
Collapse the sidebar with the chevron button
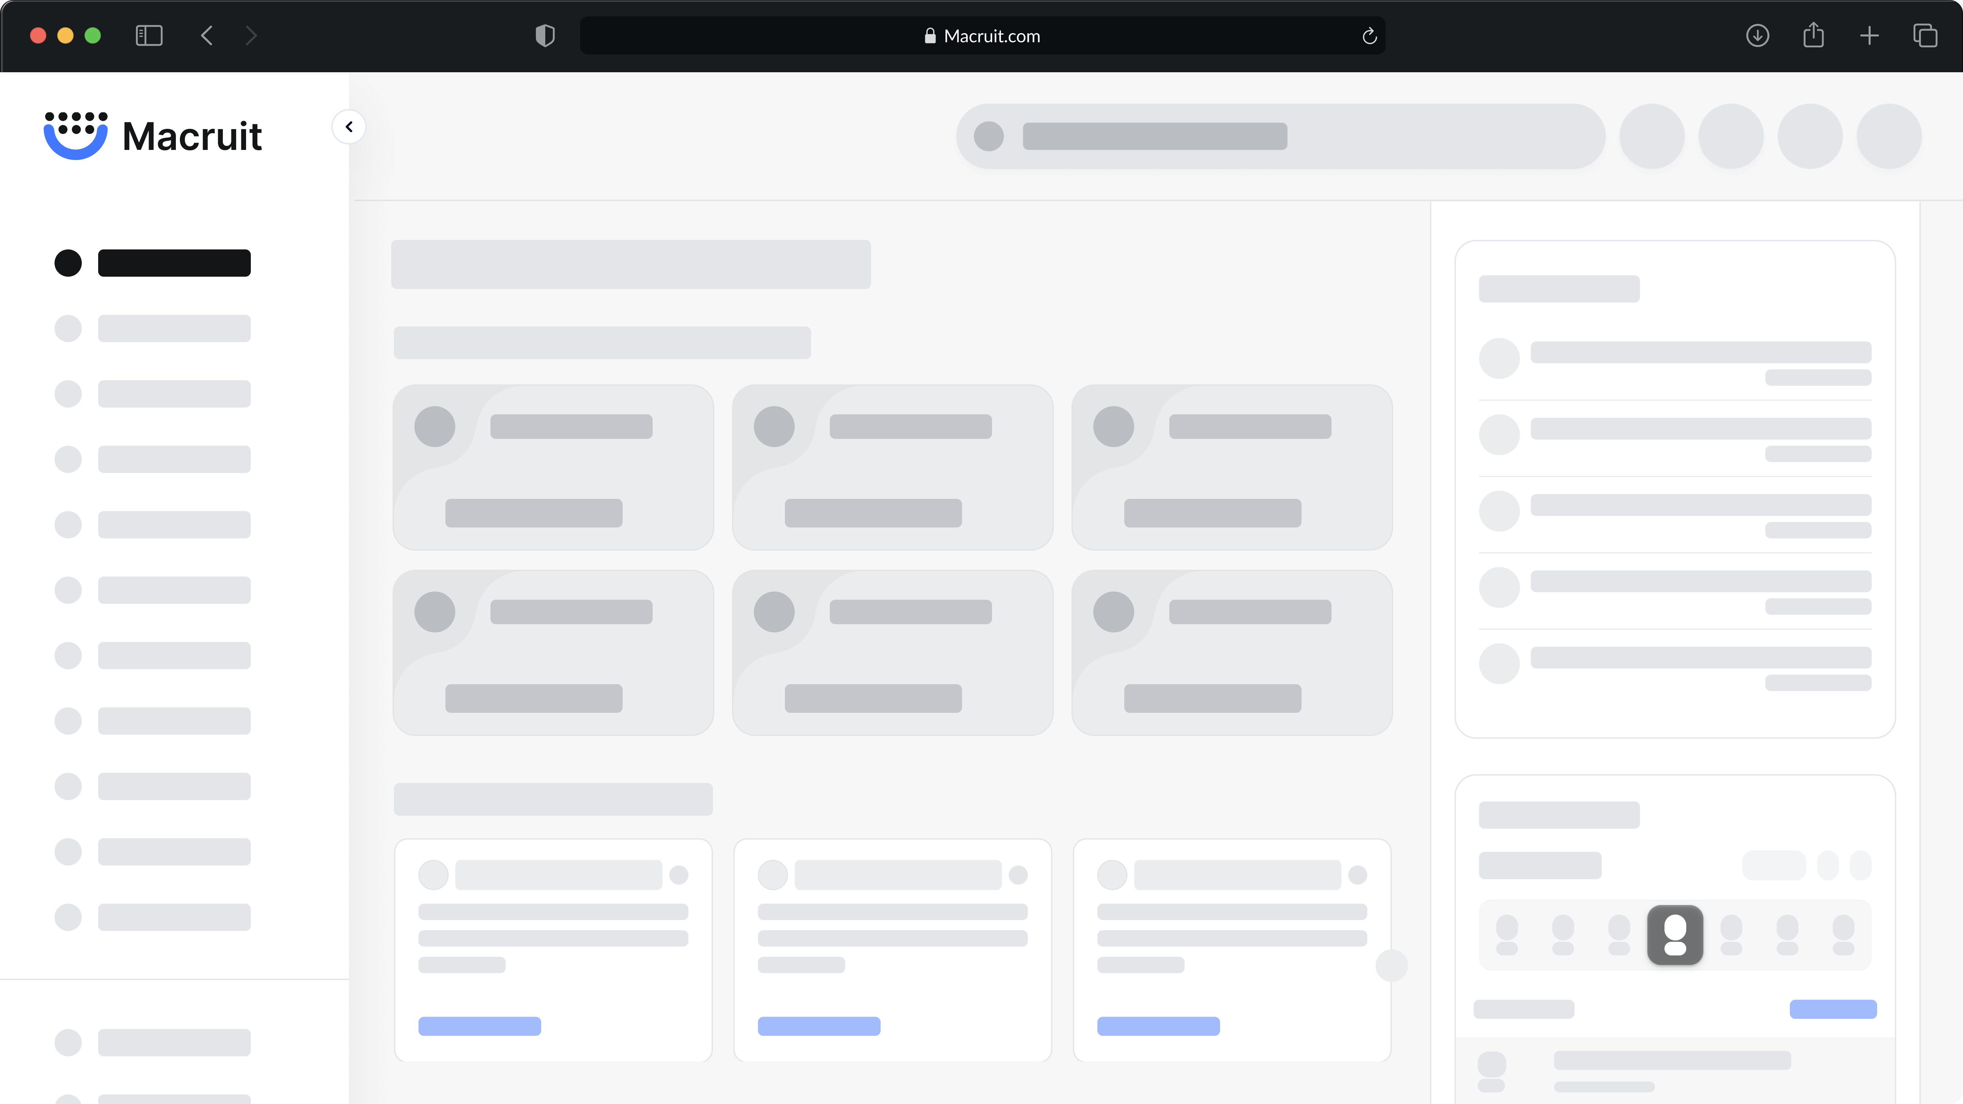(349, 126)
